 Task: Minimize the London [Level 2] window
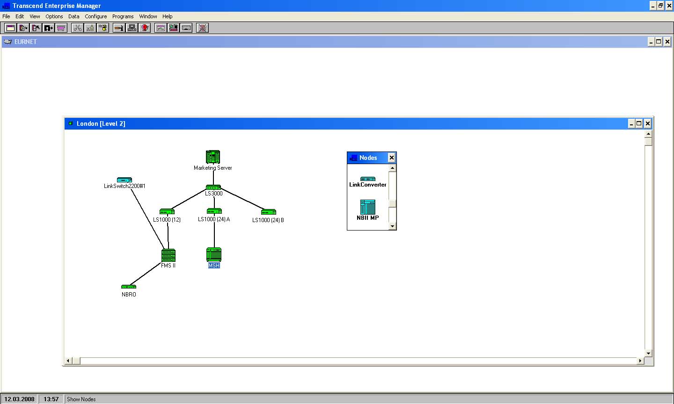point(631,123)
